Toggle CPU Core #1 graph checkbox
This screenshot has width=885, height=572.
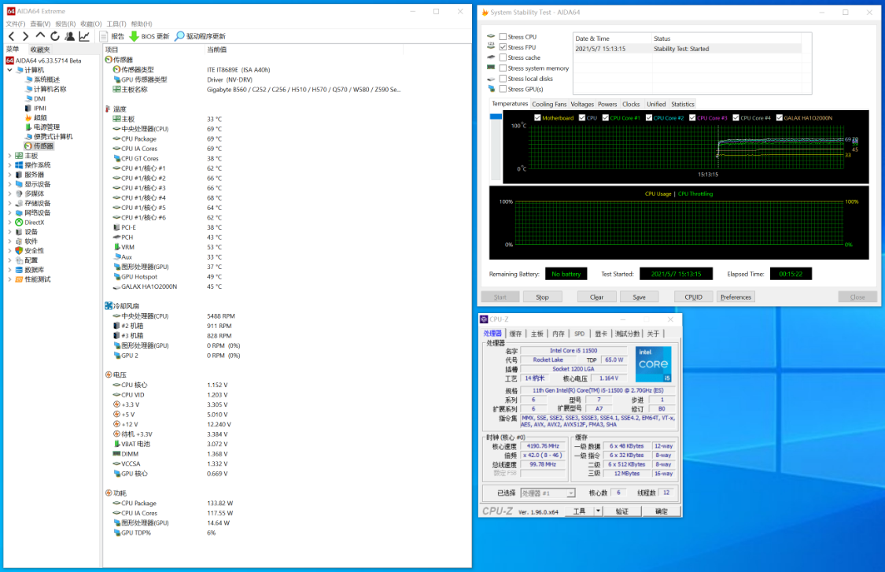[606, 118]
